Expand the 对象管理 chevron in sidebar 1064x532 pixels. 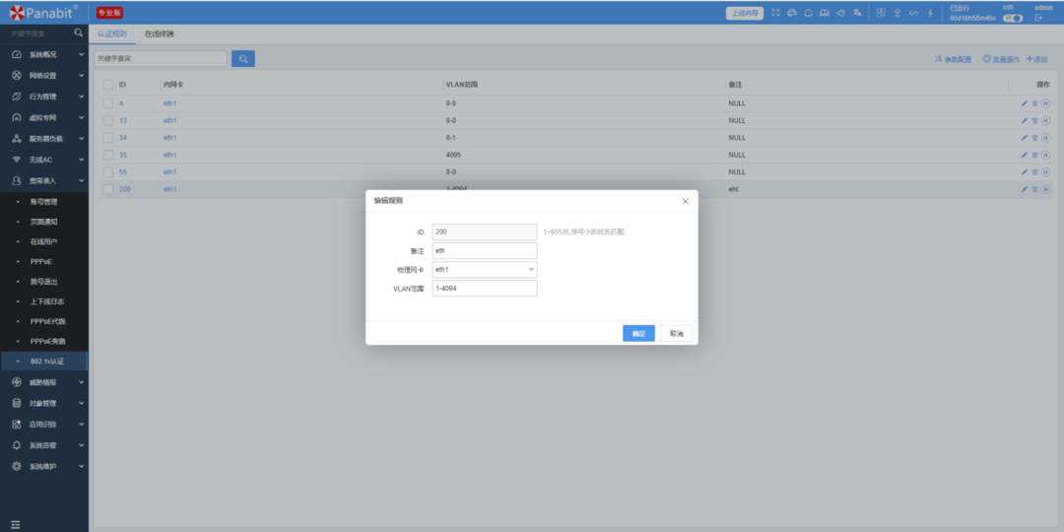(x=82, y=403)
